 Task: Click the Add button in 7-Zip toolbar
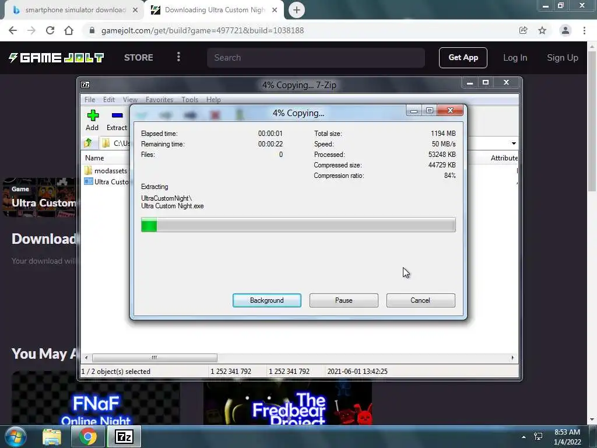(92, 120)
